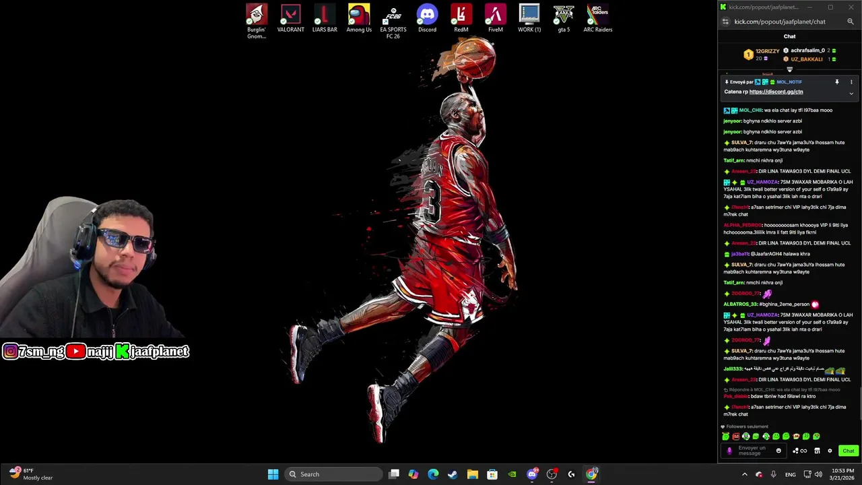Open the Kick shop icon beside the gear
Screen dimensions: 862x485
point(817,451)
